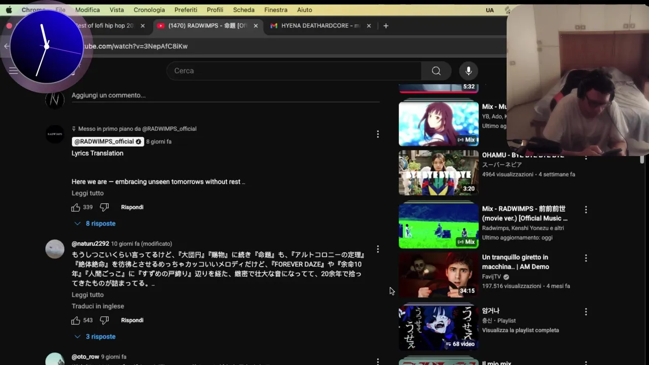649x365 pixels.
Task: Open @oto_row username link
Action: pos(85,357)
